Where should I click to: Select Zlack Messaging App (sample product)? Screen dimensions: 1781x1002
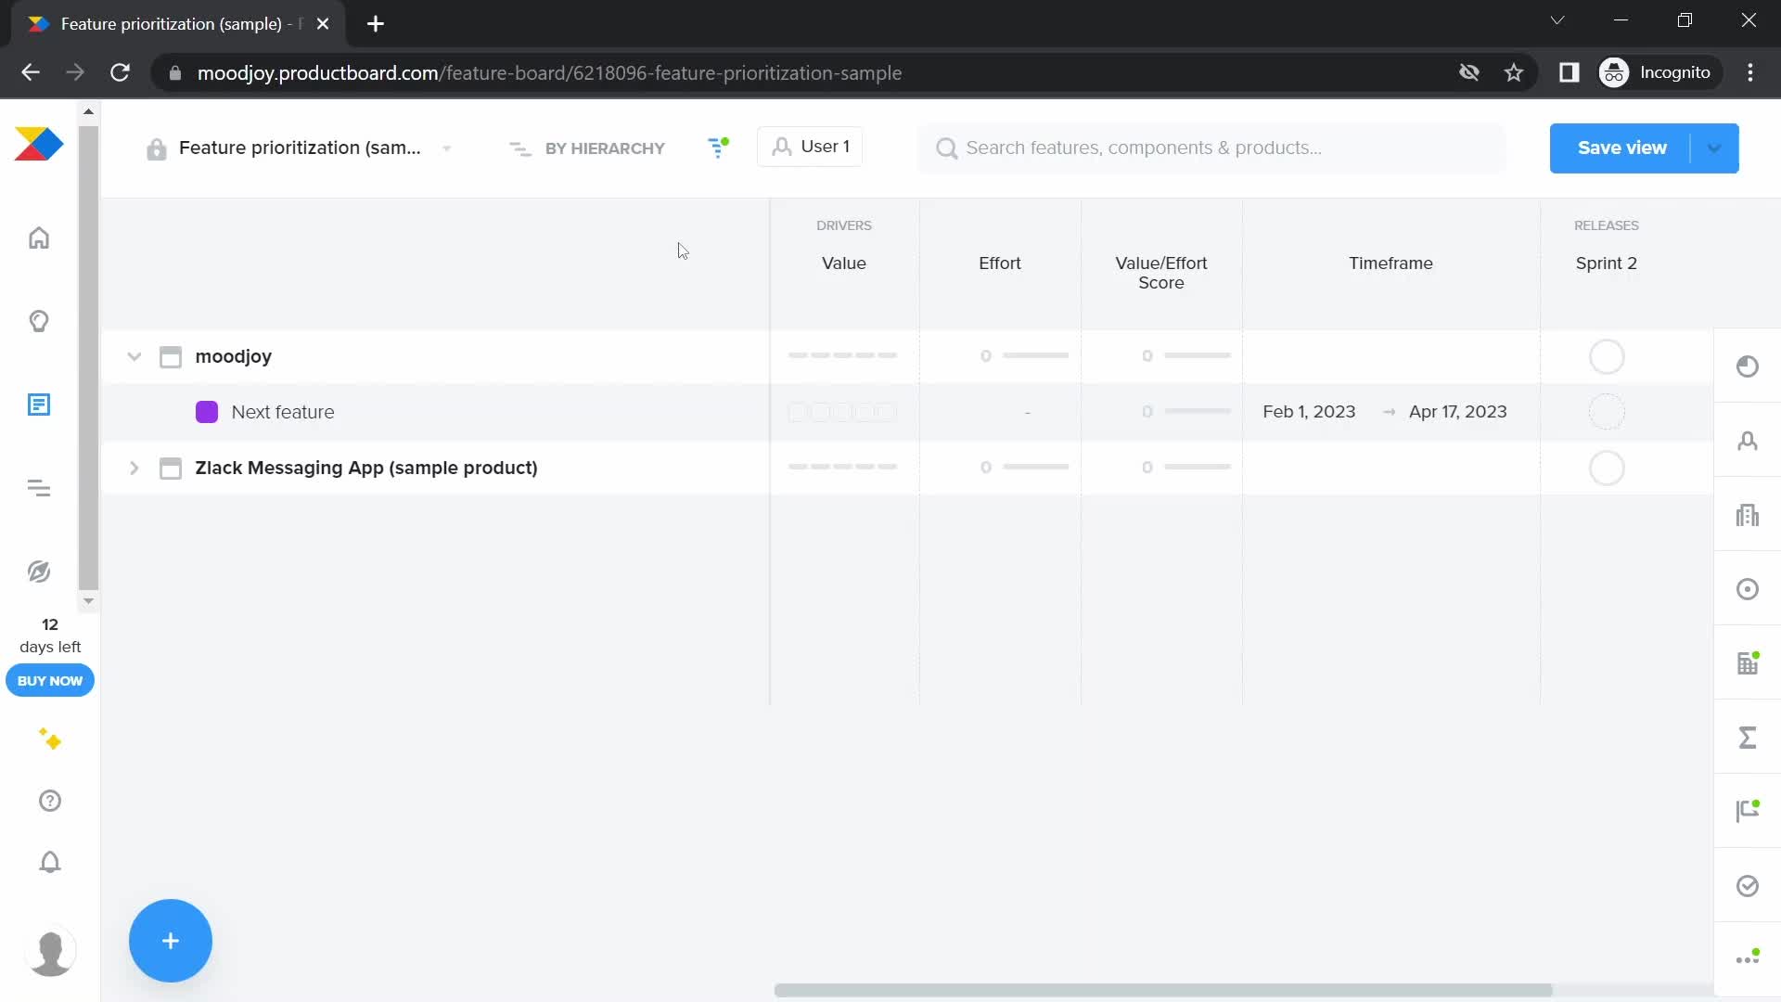coord(366,468)
